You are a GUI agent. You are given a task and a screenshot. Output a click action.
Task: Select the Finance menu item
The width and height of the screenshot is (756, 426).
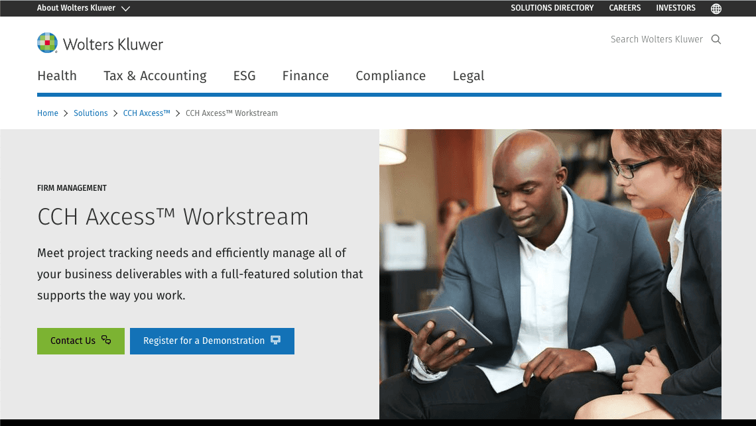coord(305,76)
